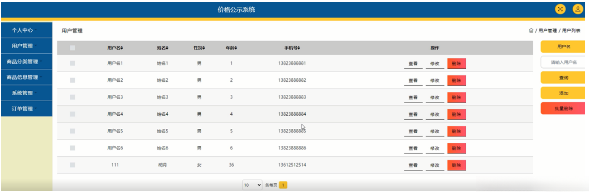Check the row checkbox for 用户名5

pos(72,131)
